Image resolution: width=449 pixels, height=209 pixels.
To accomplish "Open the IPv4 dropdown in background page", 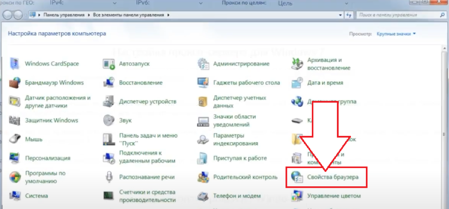I will coord(115,3).
